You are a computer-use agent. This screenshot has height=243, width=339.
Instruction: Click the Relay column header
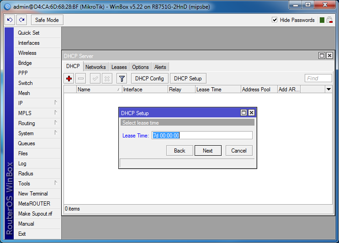181,90
